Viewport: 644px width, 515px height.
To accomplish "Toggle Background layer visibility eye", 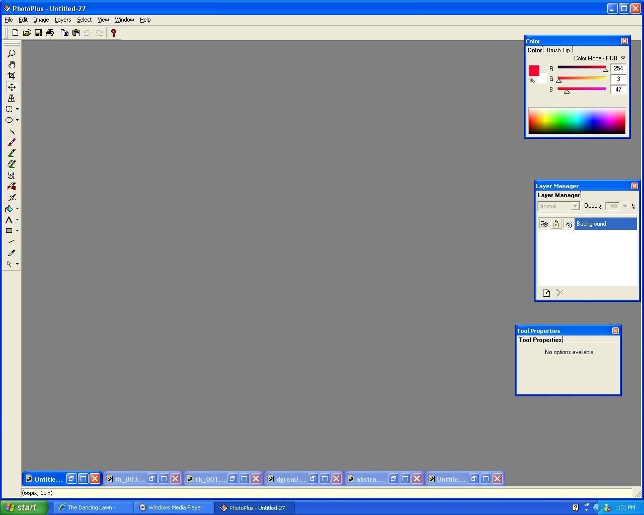I will coord(544,224).
